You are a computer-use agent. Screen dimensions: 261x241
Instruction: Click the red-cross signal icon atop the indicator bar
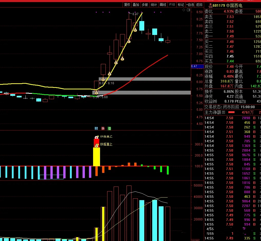pyautogui.click(x=96, y=137)
